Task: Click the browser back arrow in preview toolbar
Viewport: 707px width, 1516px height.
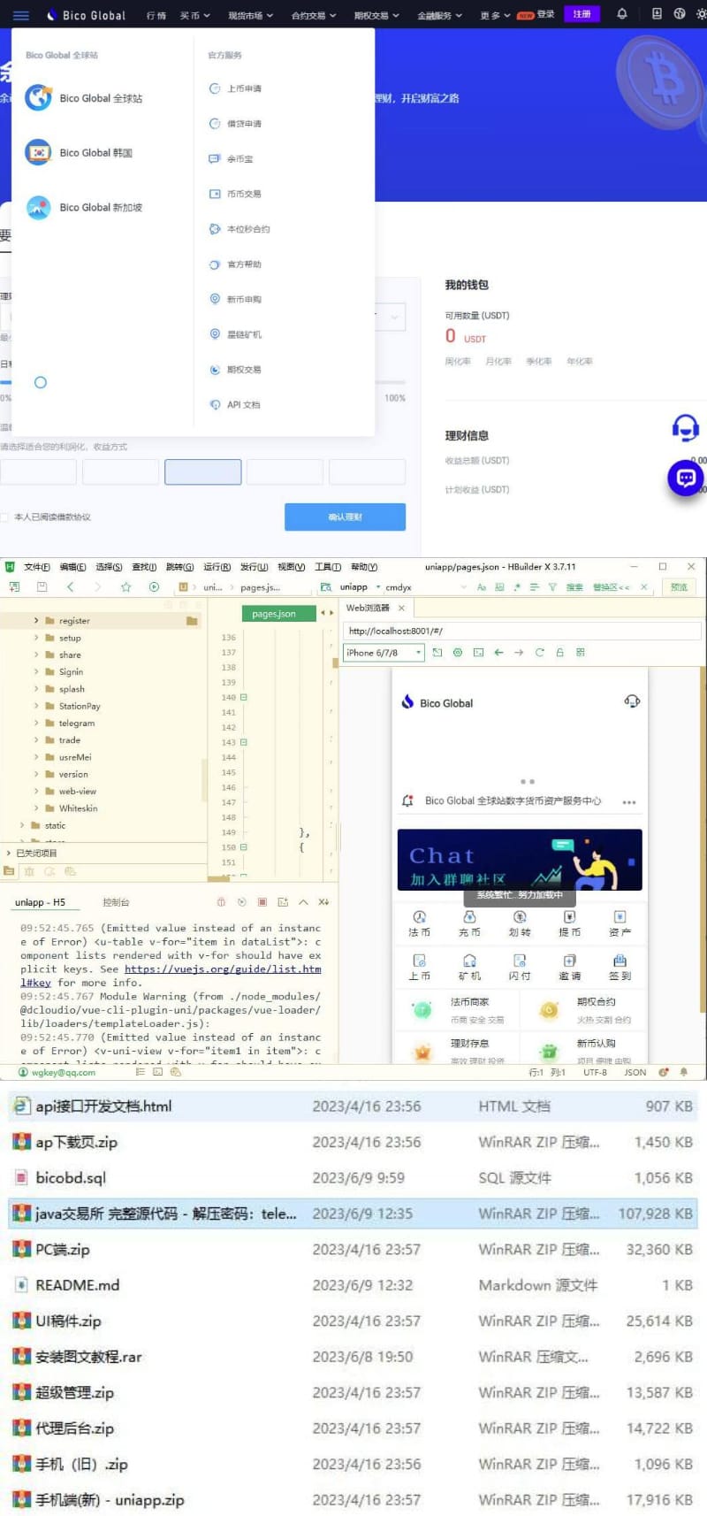Action: (498, 653)
